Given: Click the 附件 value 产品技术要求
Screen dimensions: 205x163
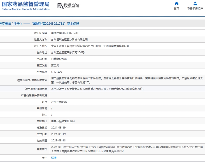Looking at the screenshot, I should click(59, 102).
